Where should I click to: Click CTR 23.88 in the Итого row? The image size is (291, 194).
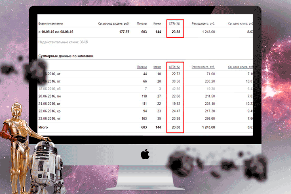coord(176,127)
